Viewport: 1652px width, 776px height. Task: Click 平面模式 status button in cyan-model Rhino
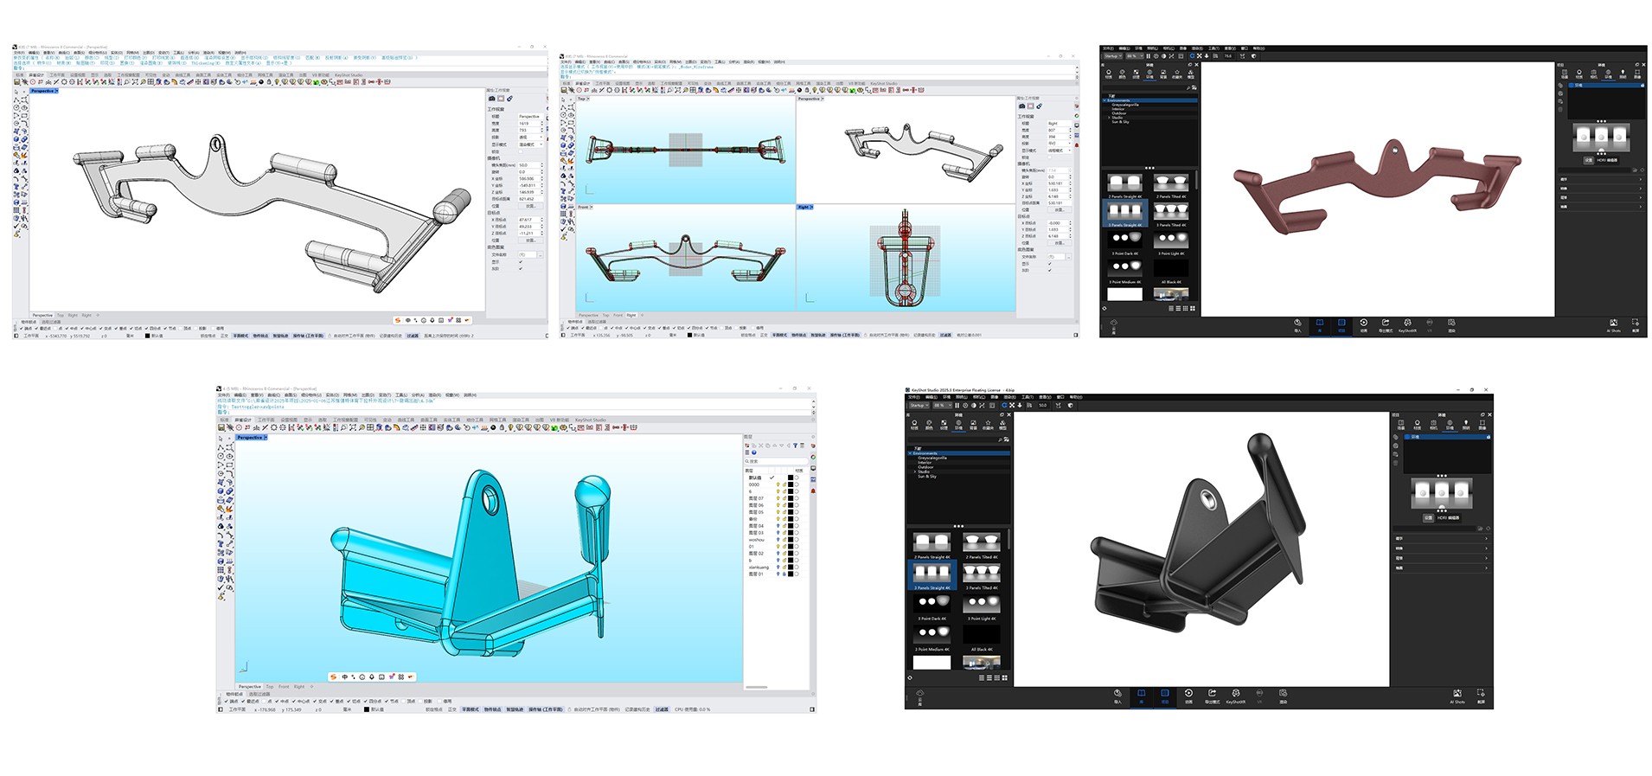470,709
